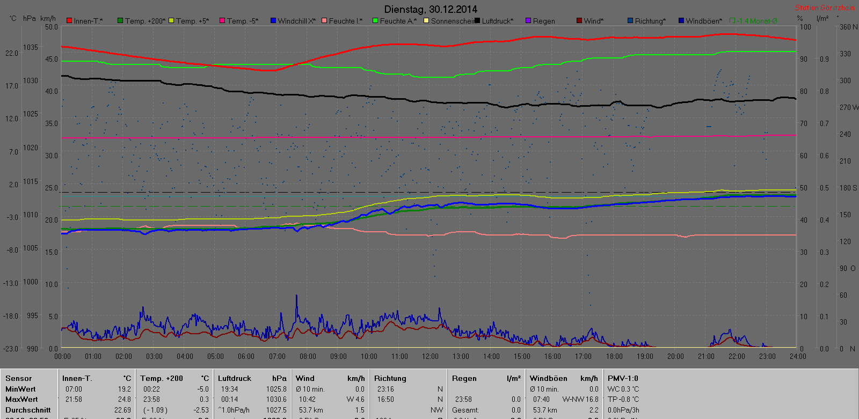Screen dimensions: 859x419
Task: Click the Regen column header in table
Action: (x=464, y=378)
